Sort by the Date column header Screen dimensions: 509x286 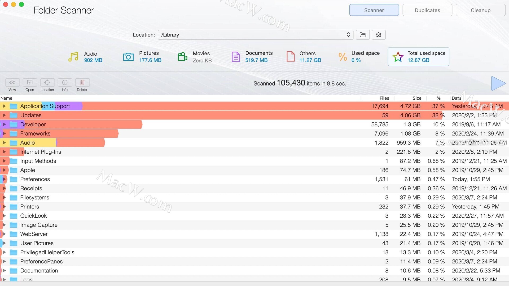tap(456, 98)
